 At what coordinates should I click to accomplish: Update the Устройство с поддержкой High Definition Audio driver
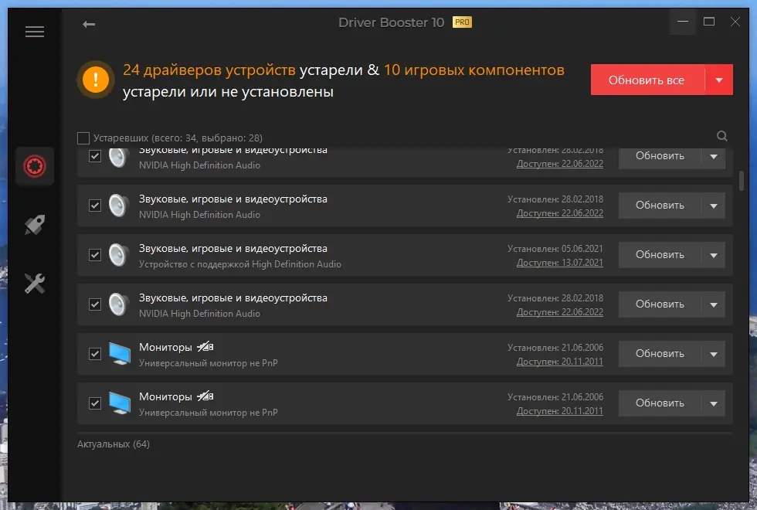point(658,254)
